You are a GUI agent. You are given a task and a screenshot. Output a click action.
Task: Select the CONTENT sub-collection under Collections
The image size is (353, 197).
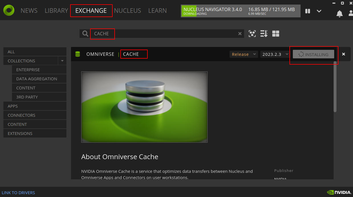[x=39, y=88]
